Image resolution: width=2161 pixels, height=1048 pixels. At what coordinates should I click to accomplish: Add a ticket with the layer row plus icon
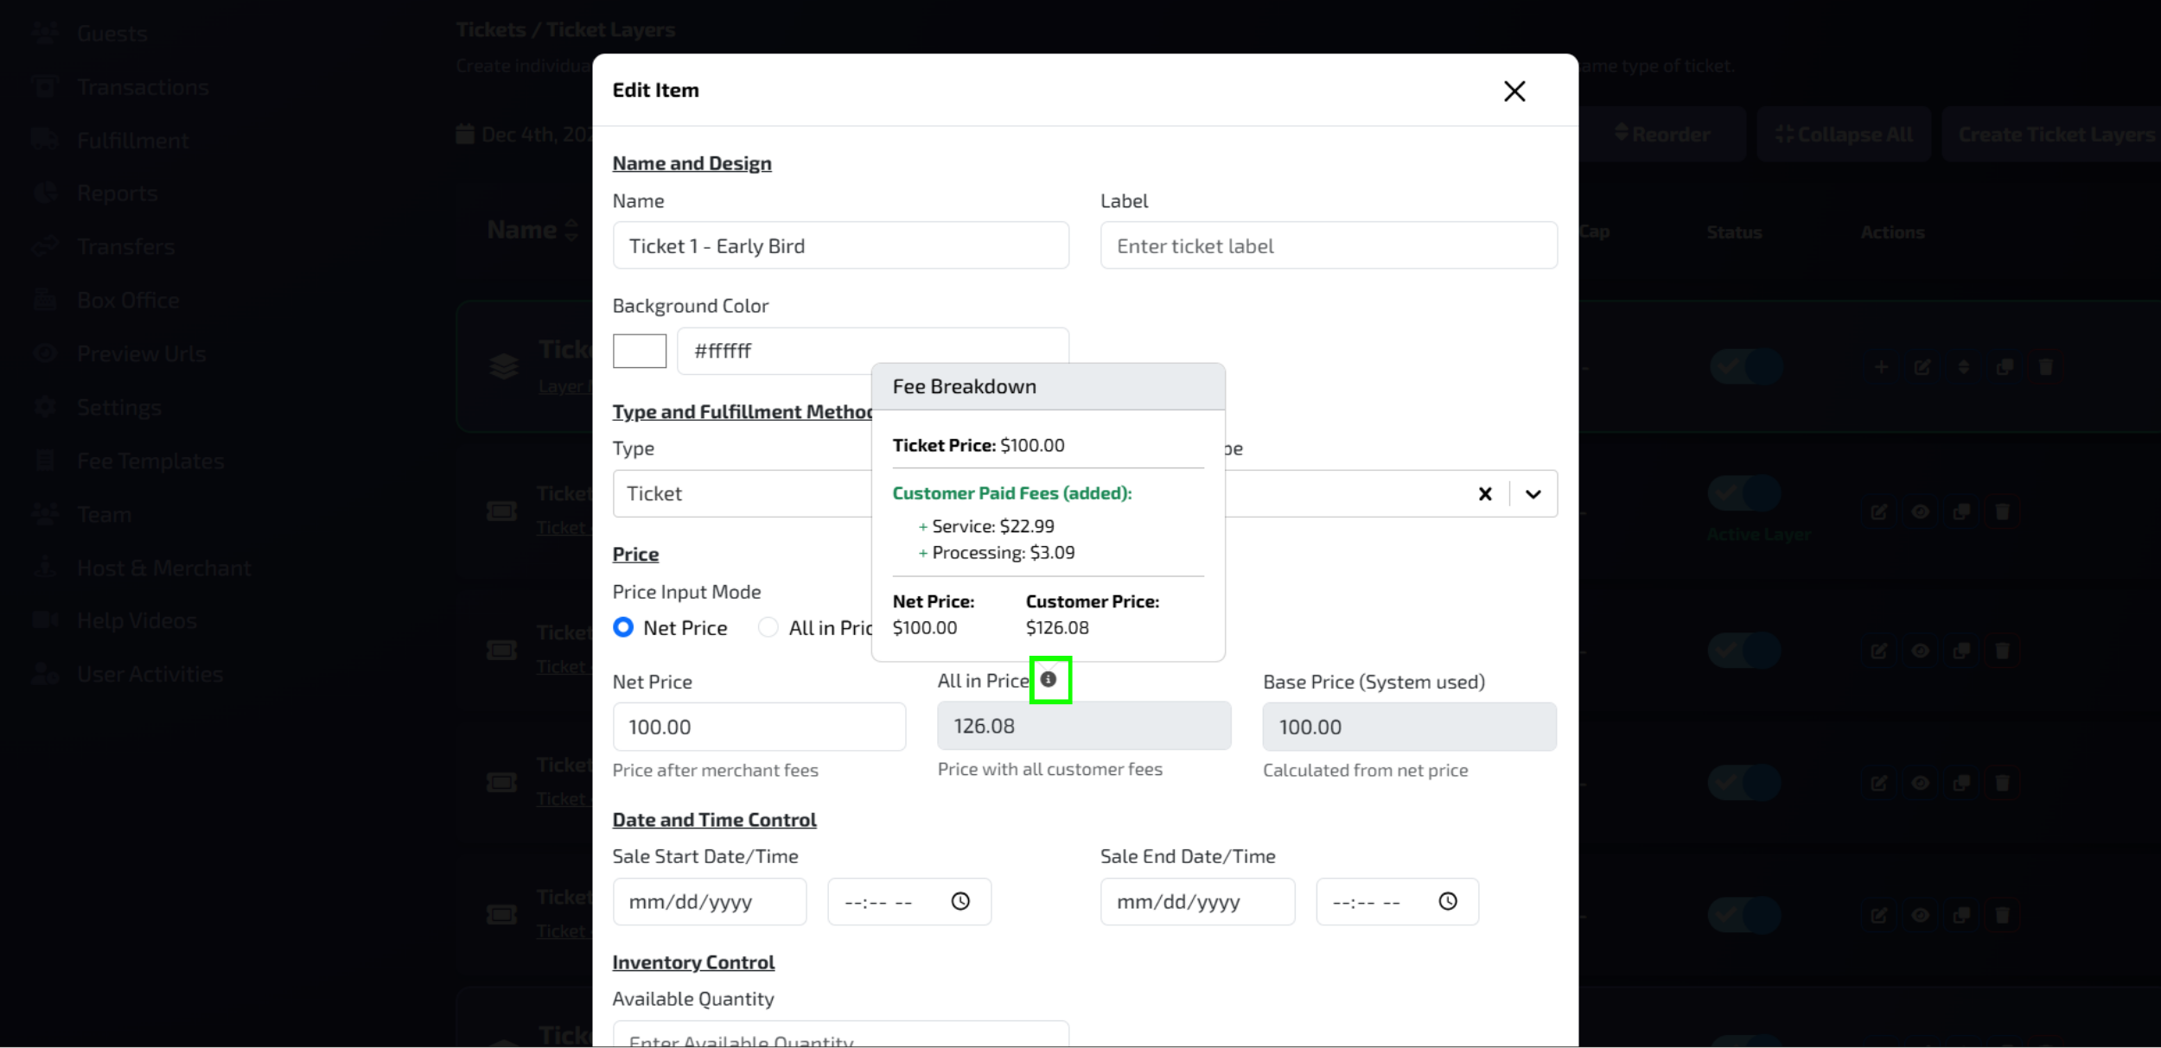coord(1881,367)
